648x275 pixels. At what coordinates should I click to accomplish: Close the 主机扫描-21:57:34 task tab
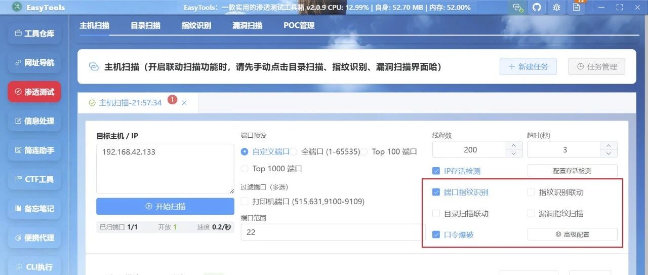tap(184, 103)
